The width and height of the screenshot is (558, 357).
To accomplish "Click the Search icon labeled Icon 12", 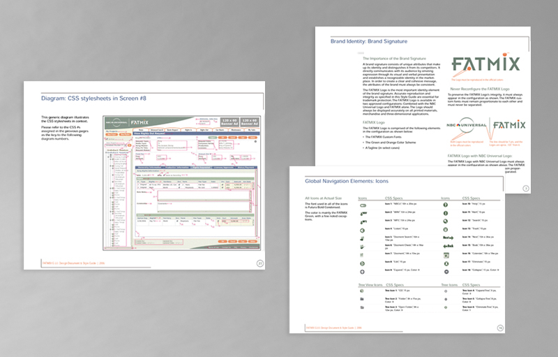I will tap(446, 221).
